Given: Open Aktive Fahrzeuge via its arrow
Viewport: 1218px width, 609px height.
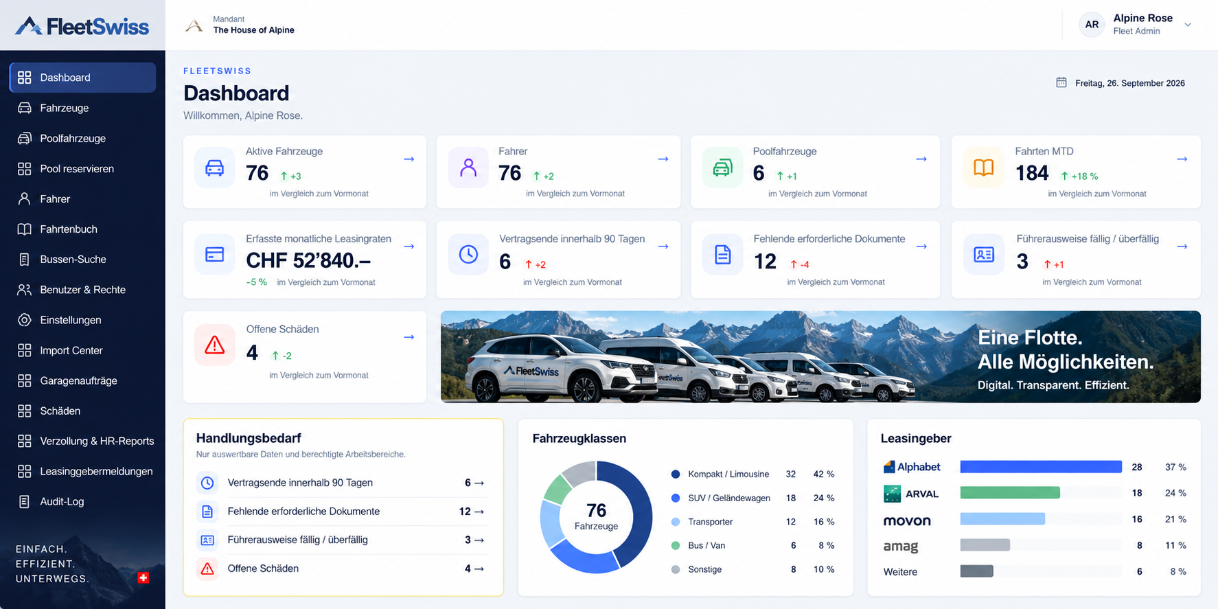Looking at the screenshot, I should [409, 159].
